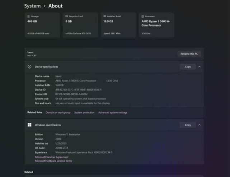Select the Processor value AMD Ryzen 5 5600

click(76, 81)
